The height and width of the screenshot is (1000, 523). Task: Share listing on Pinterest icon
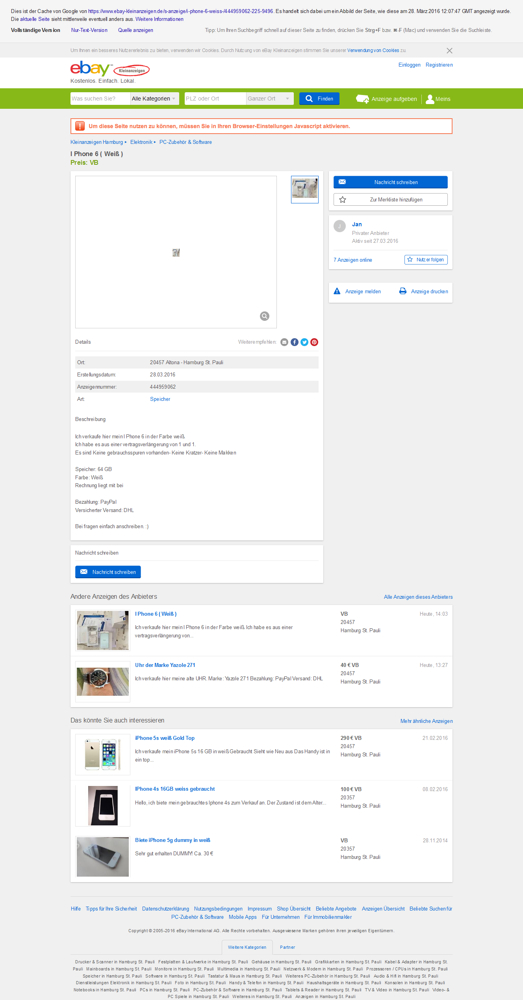[x=314, y=342]
